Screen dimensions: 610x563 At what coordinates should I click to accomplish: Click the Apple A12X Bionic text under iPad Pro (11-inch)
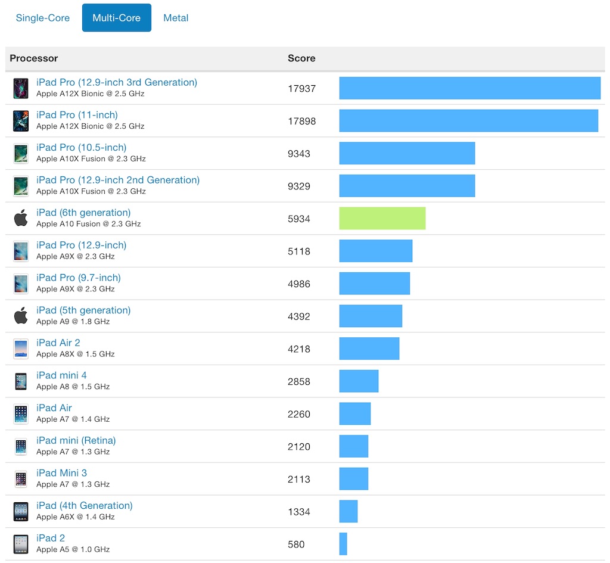click(x=91, y=126)
